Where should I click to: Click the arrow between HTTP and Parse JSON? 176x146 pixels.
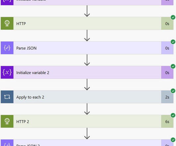(x=87, y=36)
